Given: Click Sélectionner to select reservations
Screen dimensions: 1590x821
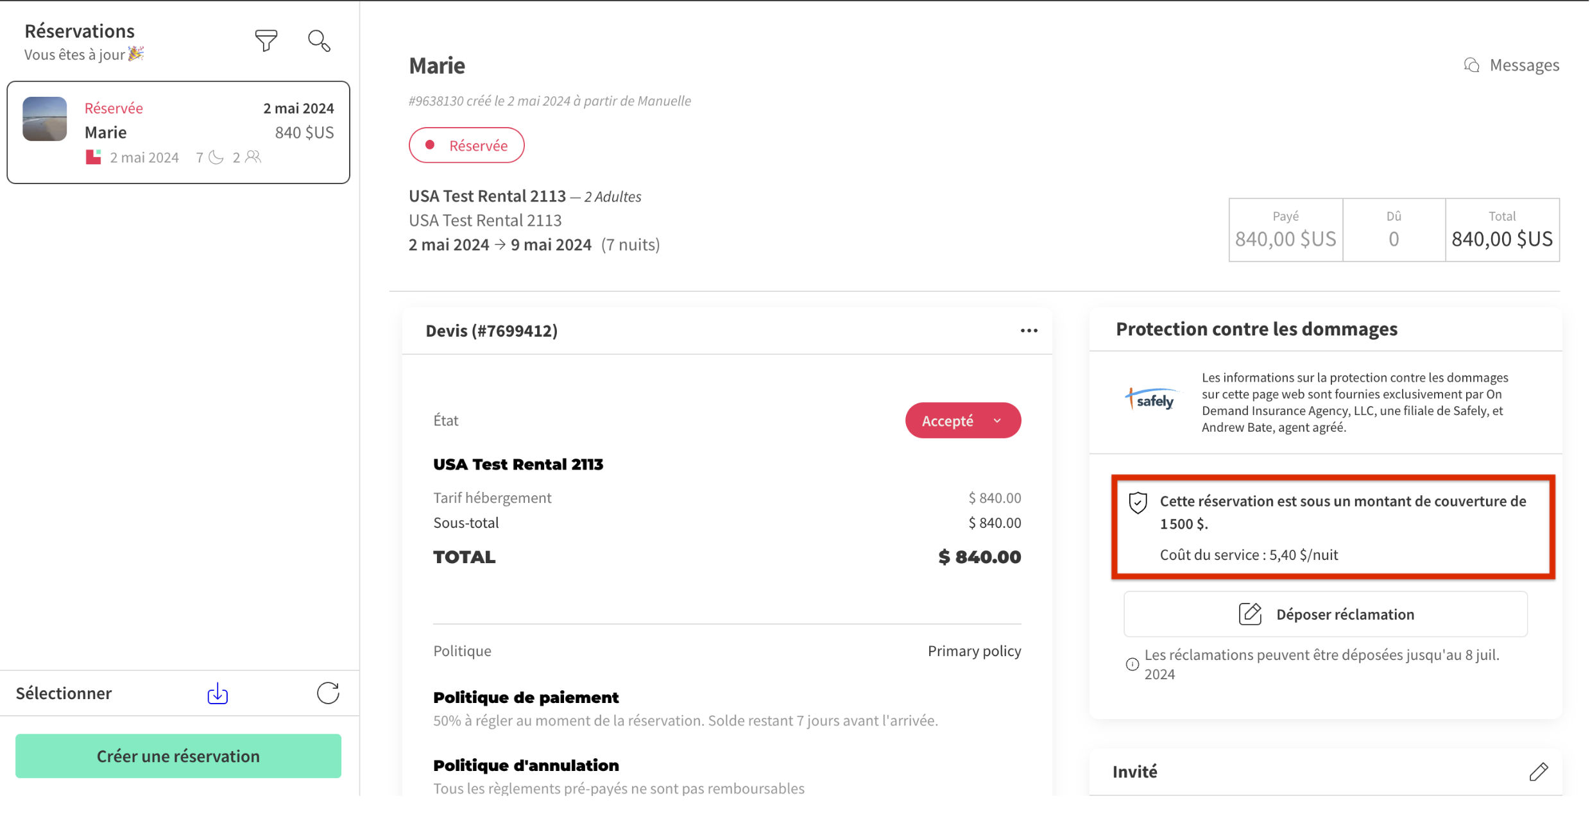Looking at the screenshot, I should coord(64,693).
